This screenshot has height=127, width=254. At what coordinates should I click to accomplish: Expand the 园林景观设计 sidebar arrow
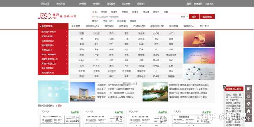coord(66,46)
